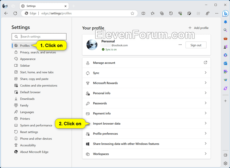
Task: Click Add profile
Action: [x=198, y=28]
